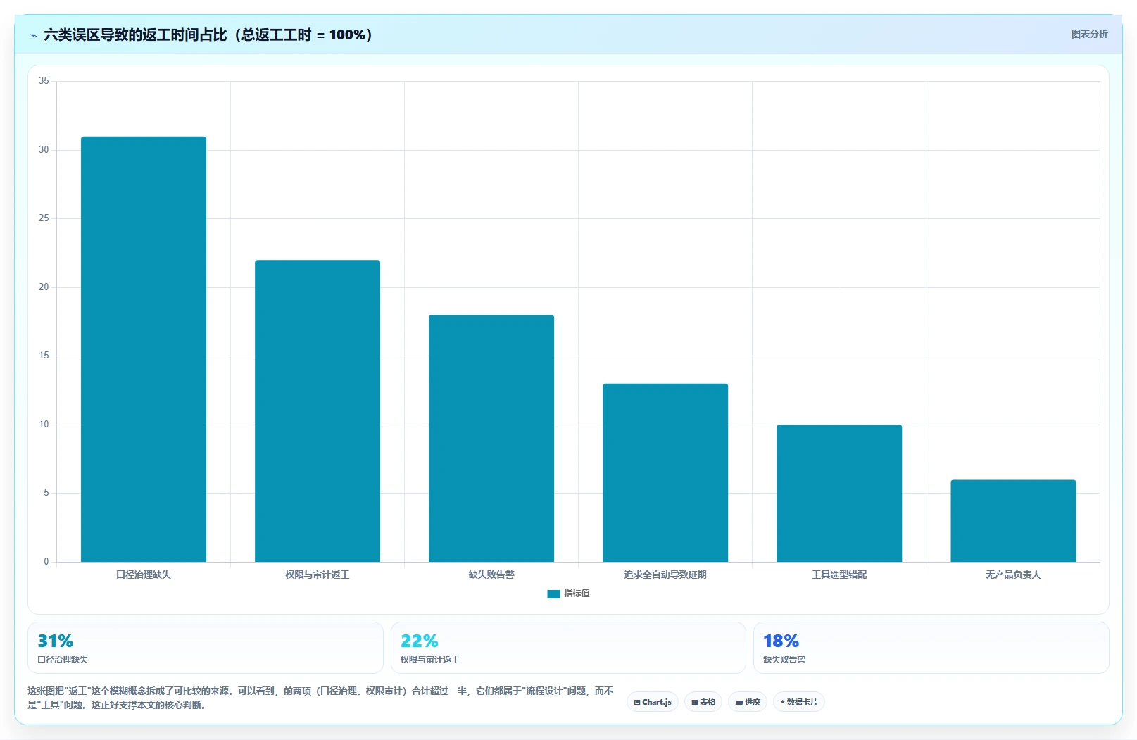1137x740 pixels.
Task: Click the y-axis tick label 20
Action: pyautogui.click(x=44, y=287)
